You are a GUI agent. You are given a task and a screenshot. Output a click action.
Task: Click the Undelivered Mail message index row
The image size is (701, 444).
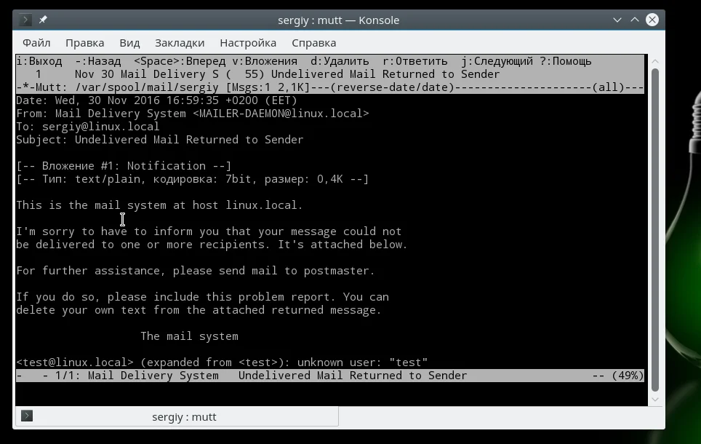pos(330,74)
